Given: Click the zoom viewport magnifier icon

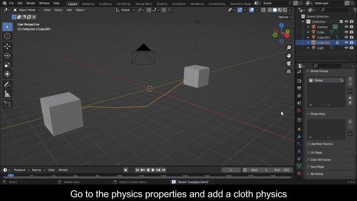Looking at the screenshot, I should [x=289, y=47].
